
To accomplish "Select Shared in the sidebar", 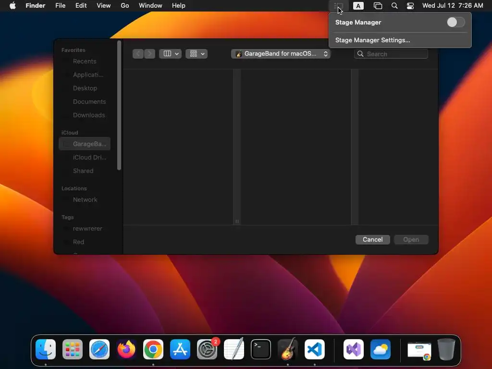I will (x=85, y=171).
